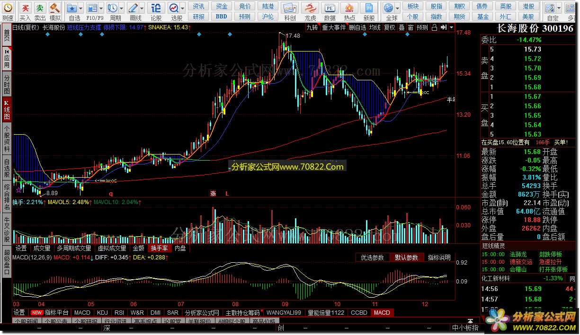Open the chart toolbar down-arrow menu
The height and width of the screenshot is (335, 580).
(451, 27)
